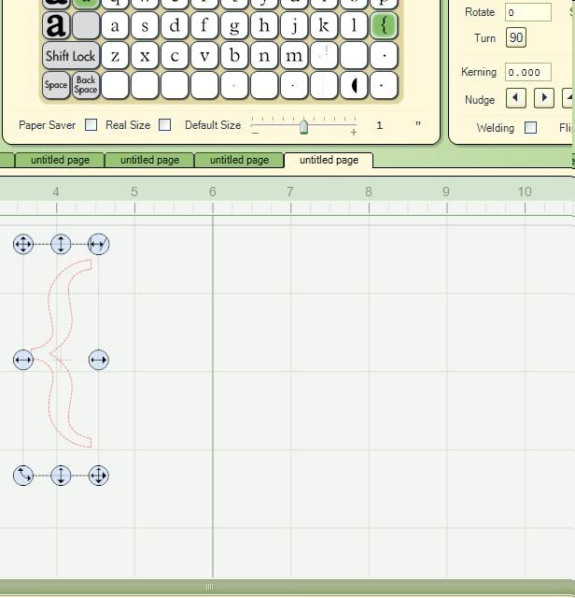The width and height of the screenshot is (575, 598).
Task: Click the 's' key on the keypad
Action: (x=145, y=25)
